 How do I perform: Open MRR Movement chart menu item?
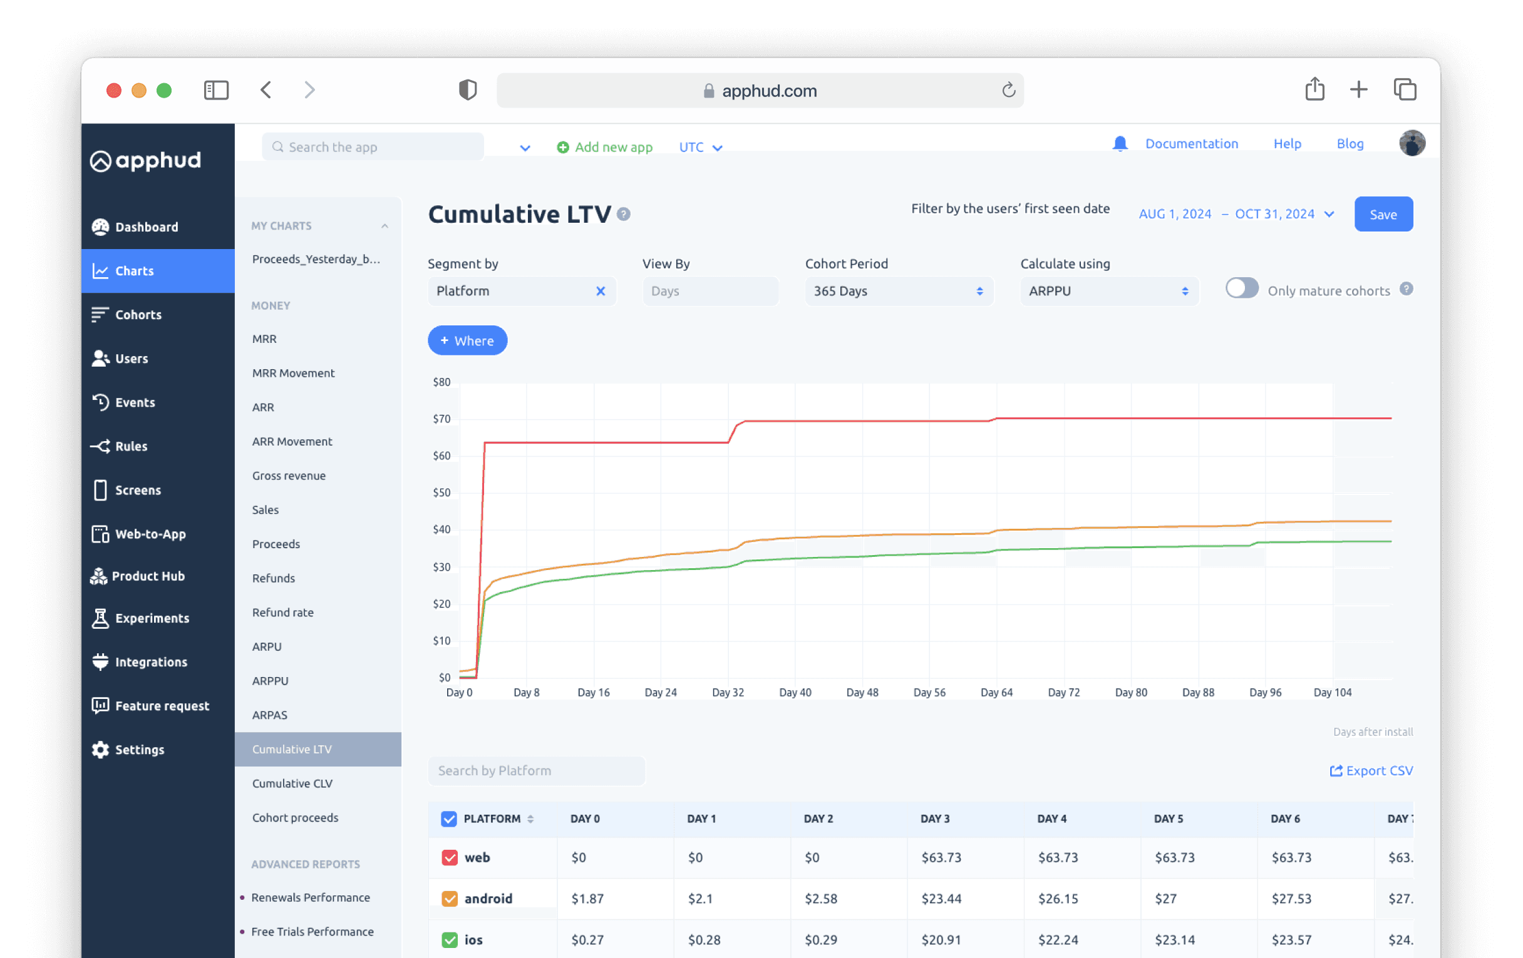tap(294, 373)
